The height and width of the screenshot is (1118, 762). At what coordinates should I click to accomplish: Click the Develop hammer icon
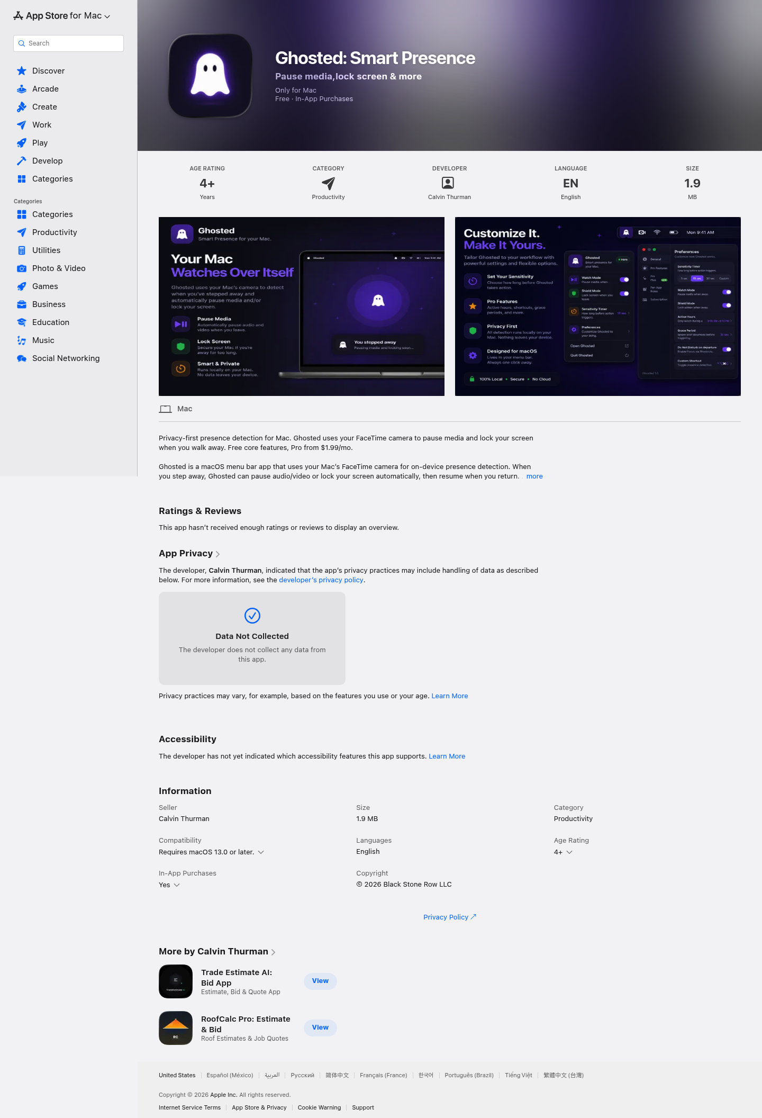point(22,161)
